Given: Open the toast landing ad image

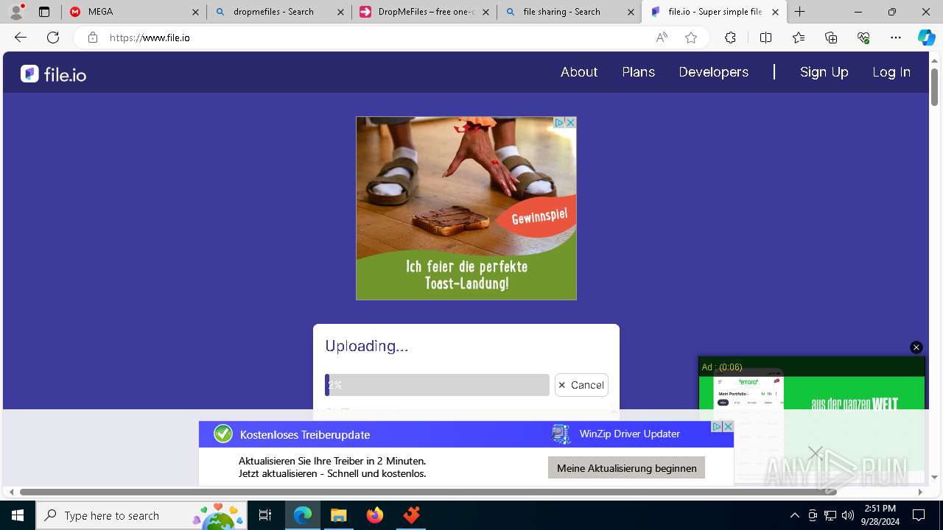Looking at the screenshot, I should pyautogui.click(x=466, y=208).
